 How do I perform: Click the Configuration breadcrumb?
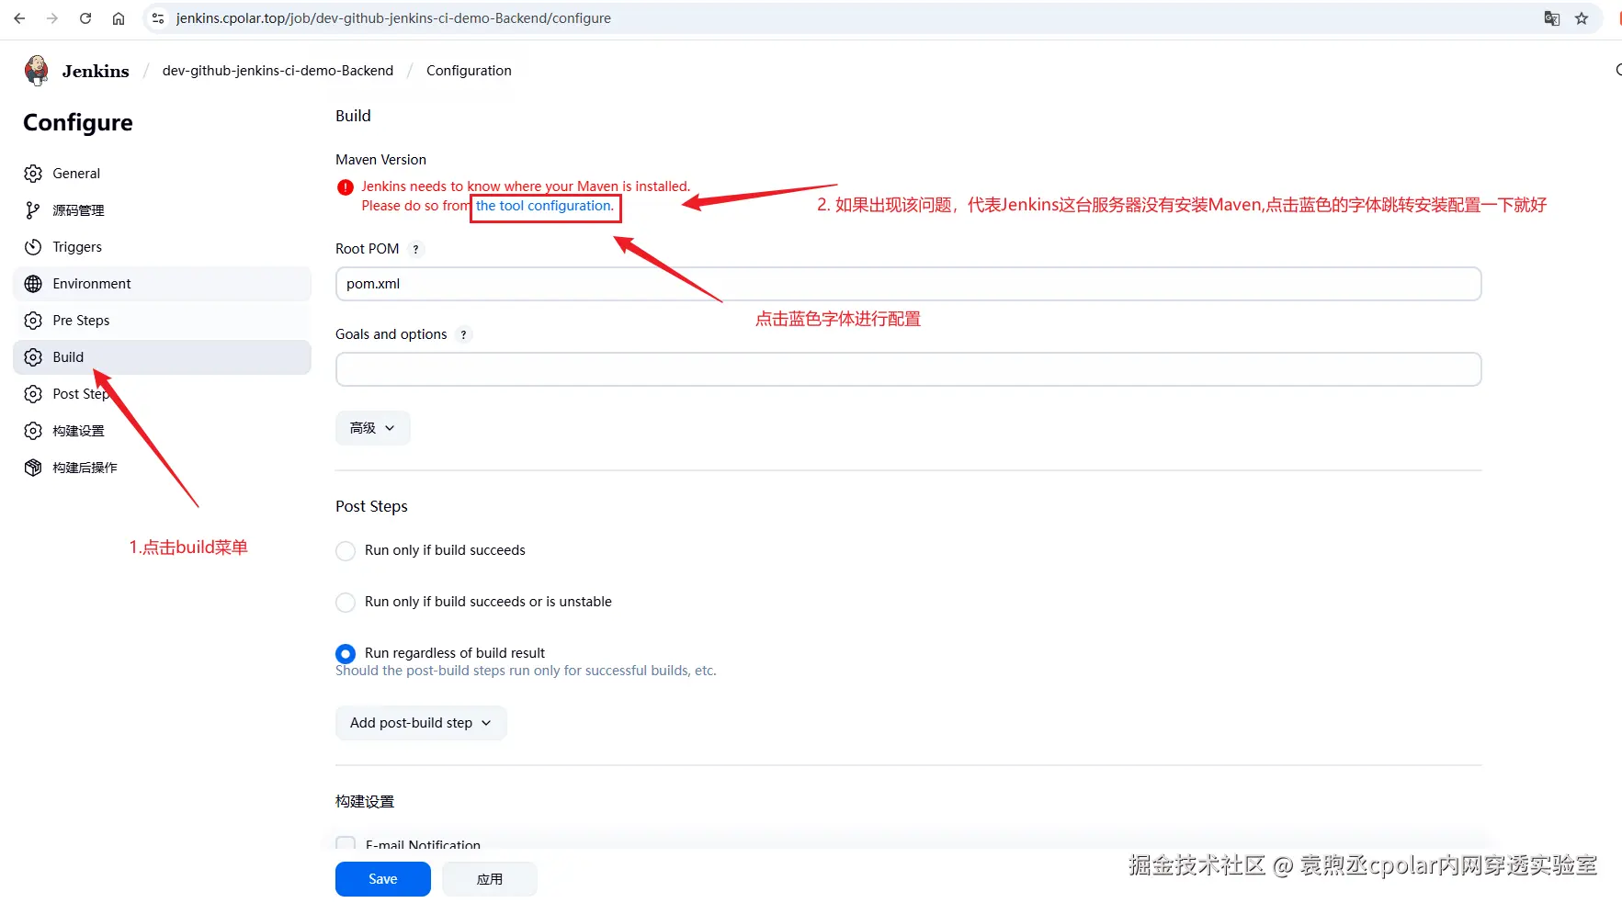469,71
